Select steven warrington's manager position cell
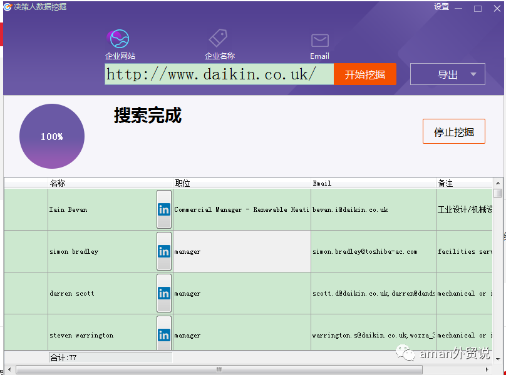 coord(242,332)
